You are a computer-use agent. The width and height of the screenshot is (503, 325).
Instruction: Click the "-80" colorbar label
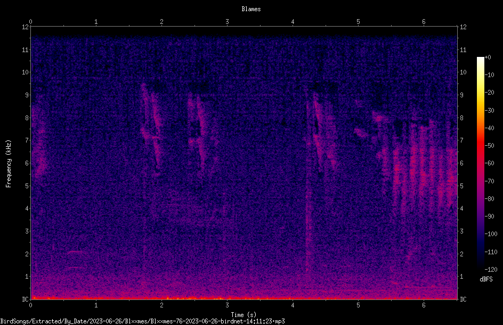coord(489,199)
